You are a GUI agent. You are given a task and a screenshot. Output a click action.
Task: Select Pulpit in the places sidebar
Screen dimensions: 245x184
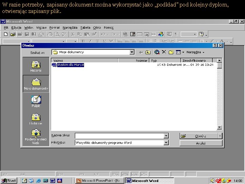pyautogui.click(x=36, y=102)
